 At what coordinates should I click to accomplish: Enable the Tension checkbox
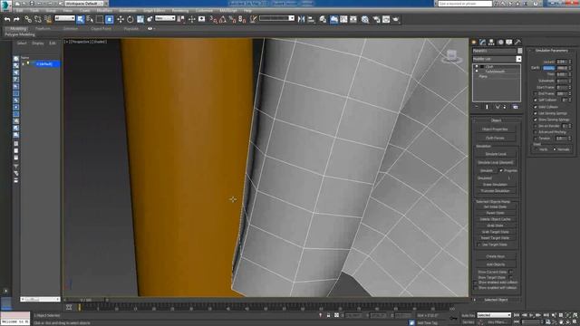(536, 139)
